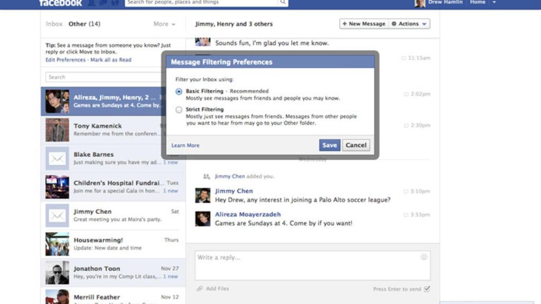Save the message filtering preferences
The height and width of the screenshot is (304, 541).
pyautogui.click(x=329, y=145)
